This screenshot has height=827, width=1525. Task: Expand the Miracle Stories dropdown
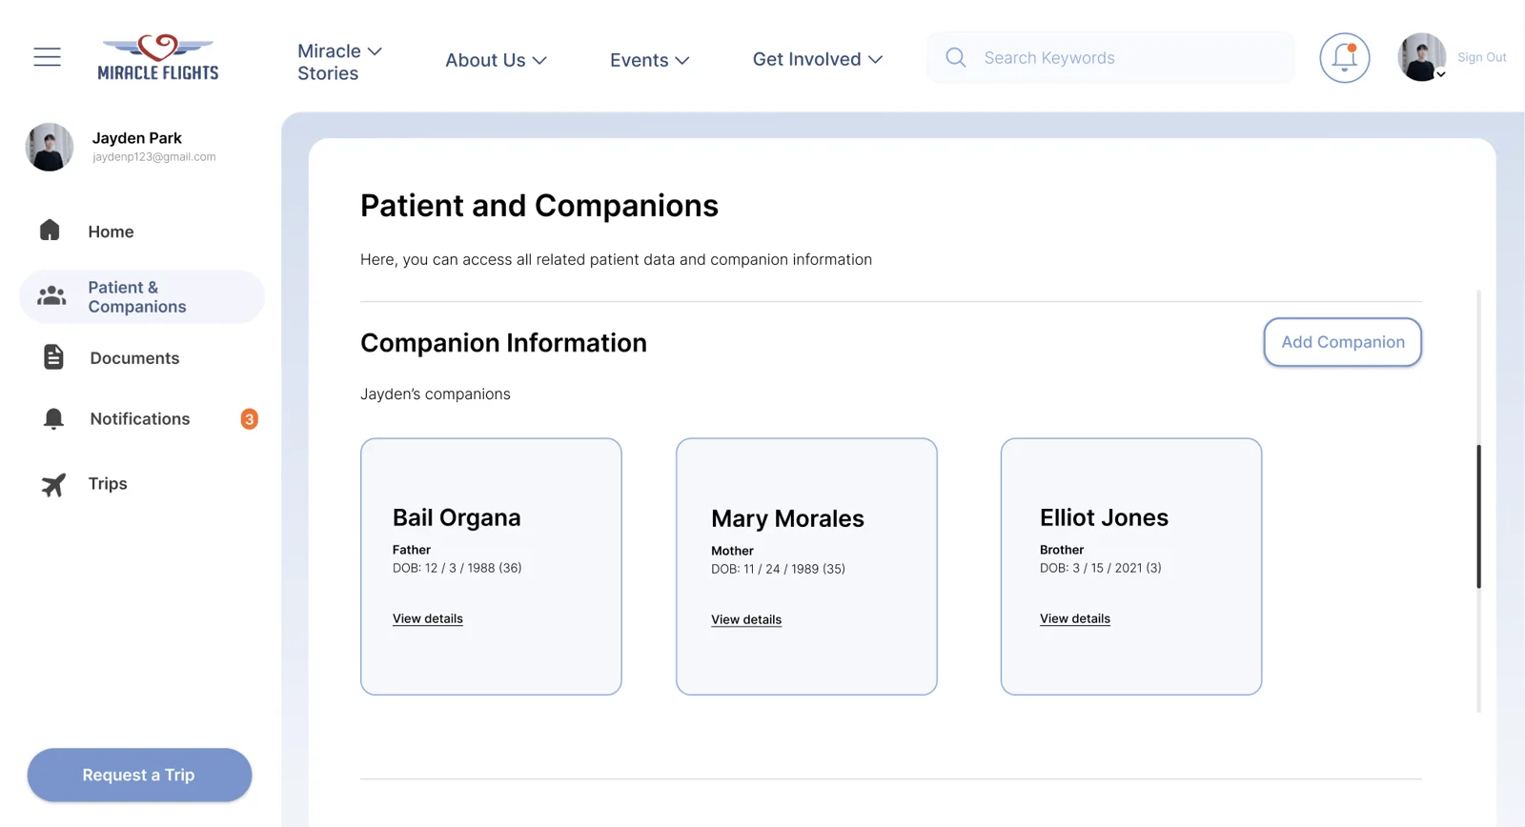[x=339, y=62]
